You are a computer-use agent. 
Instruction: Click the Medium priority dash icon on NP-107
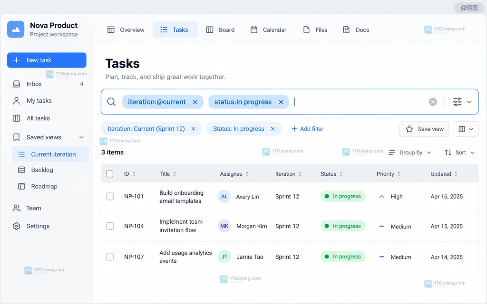pos(382,257)
